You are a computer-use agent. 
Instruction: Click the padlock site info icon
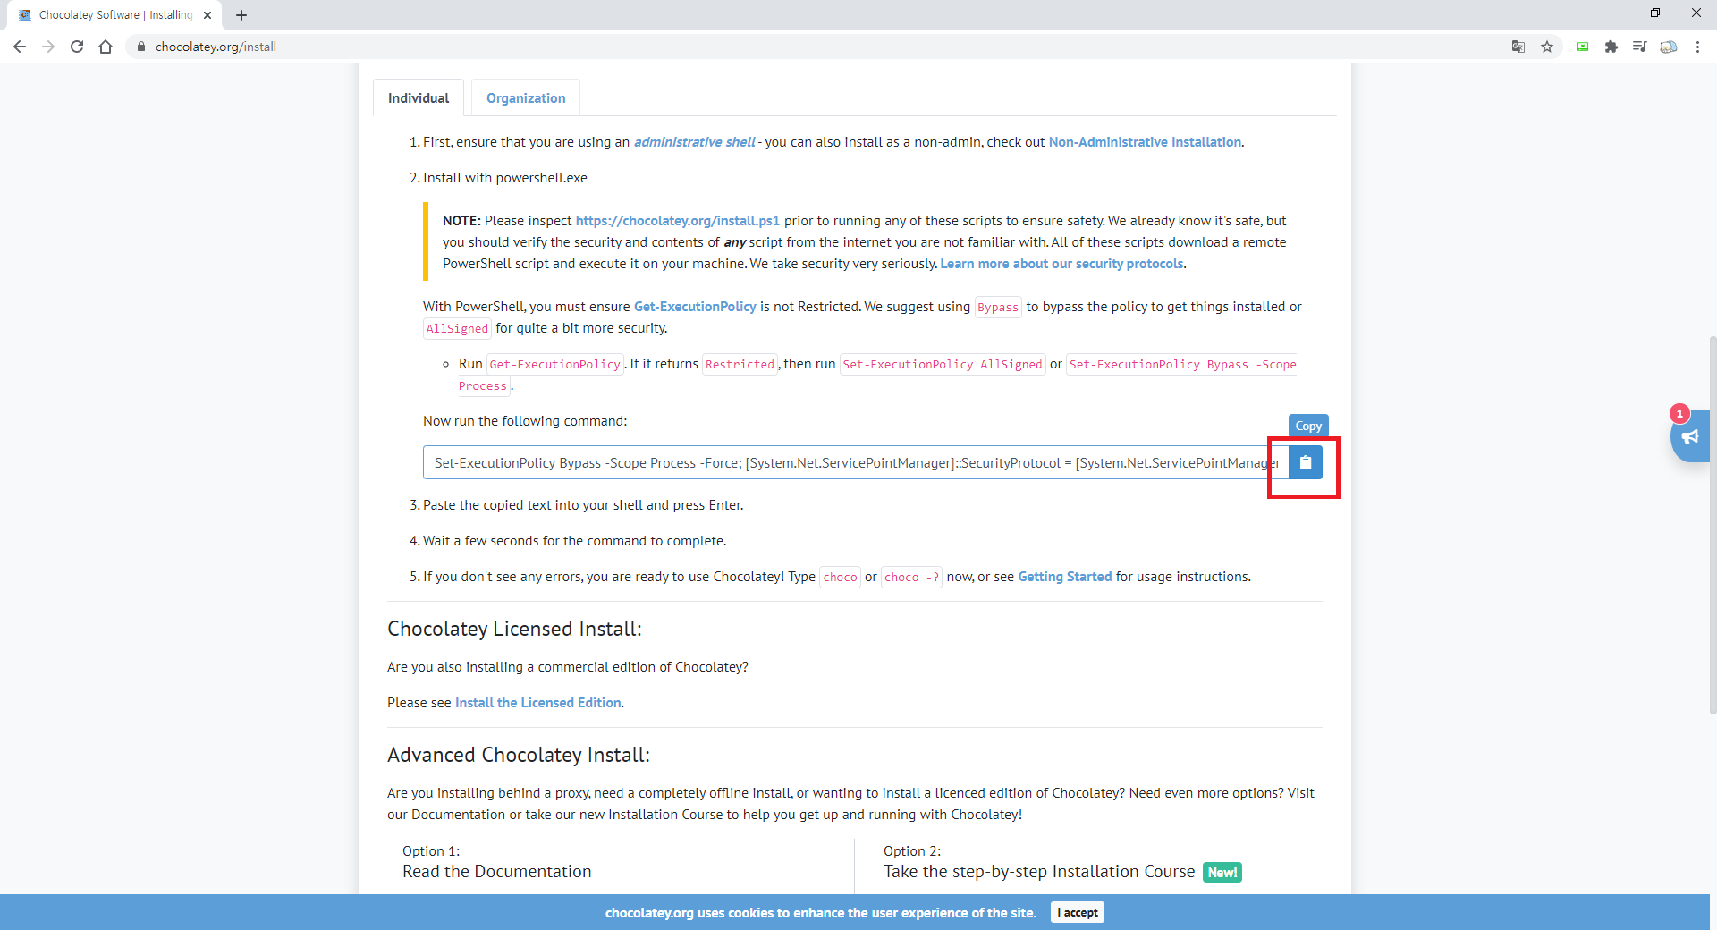(x=140, y=46)
